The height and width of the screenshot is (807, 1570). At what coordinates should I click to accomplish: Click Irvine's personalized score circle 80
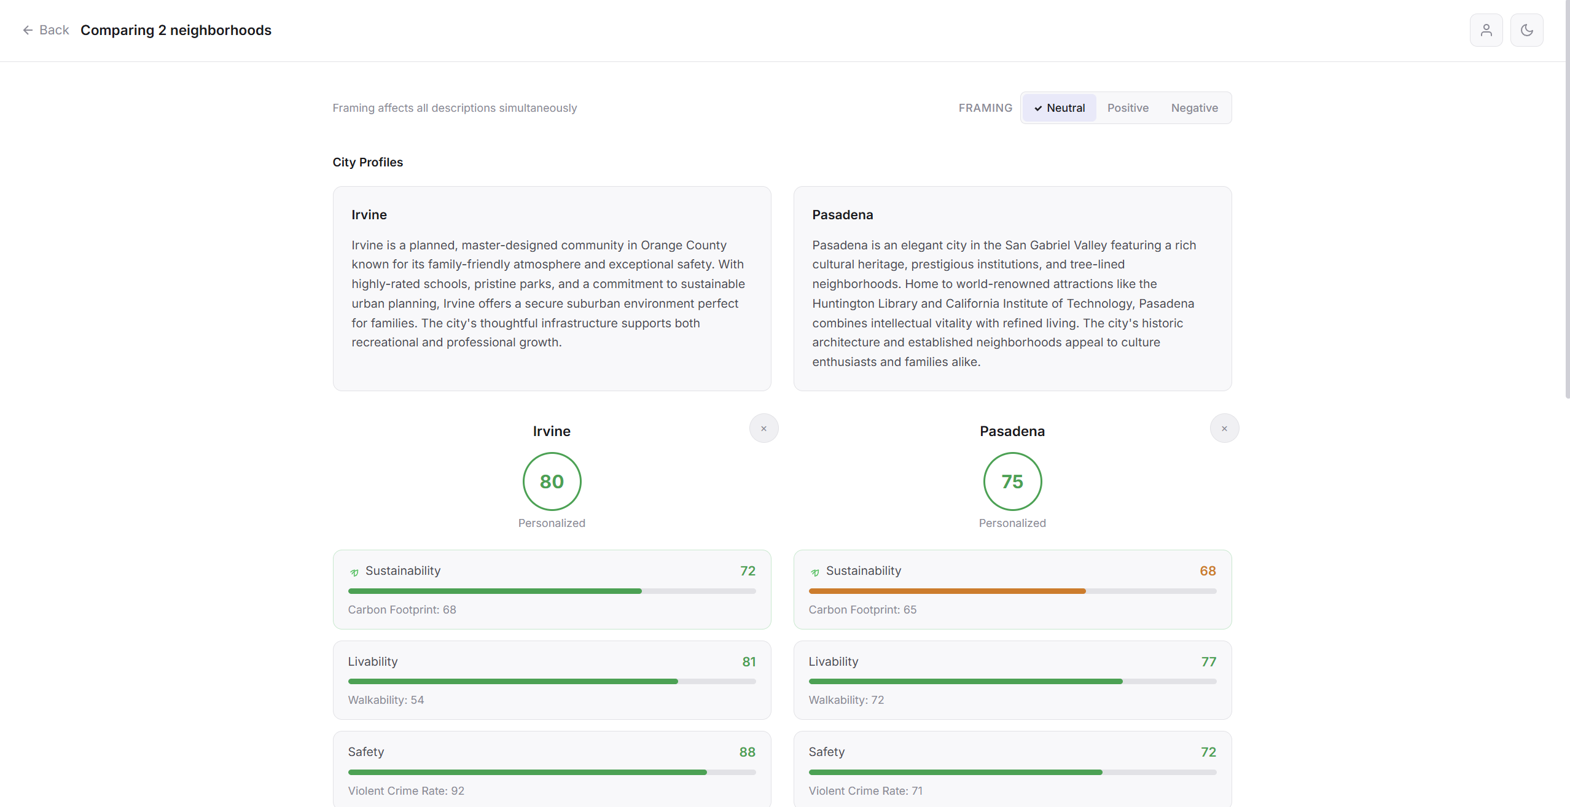[x=552, y=481]
